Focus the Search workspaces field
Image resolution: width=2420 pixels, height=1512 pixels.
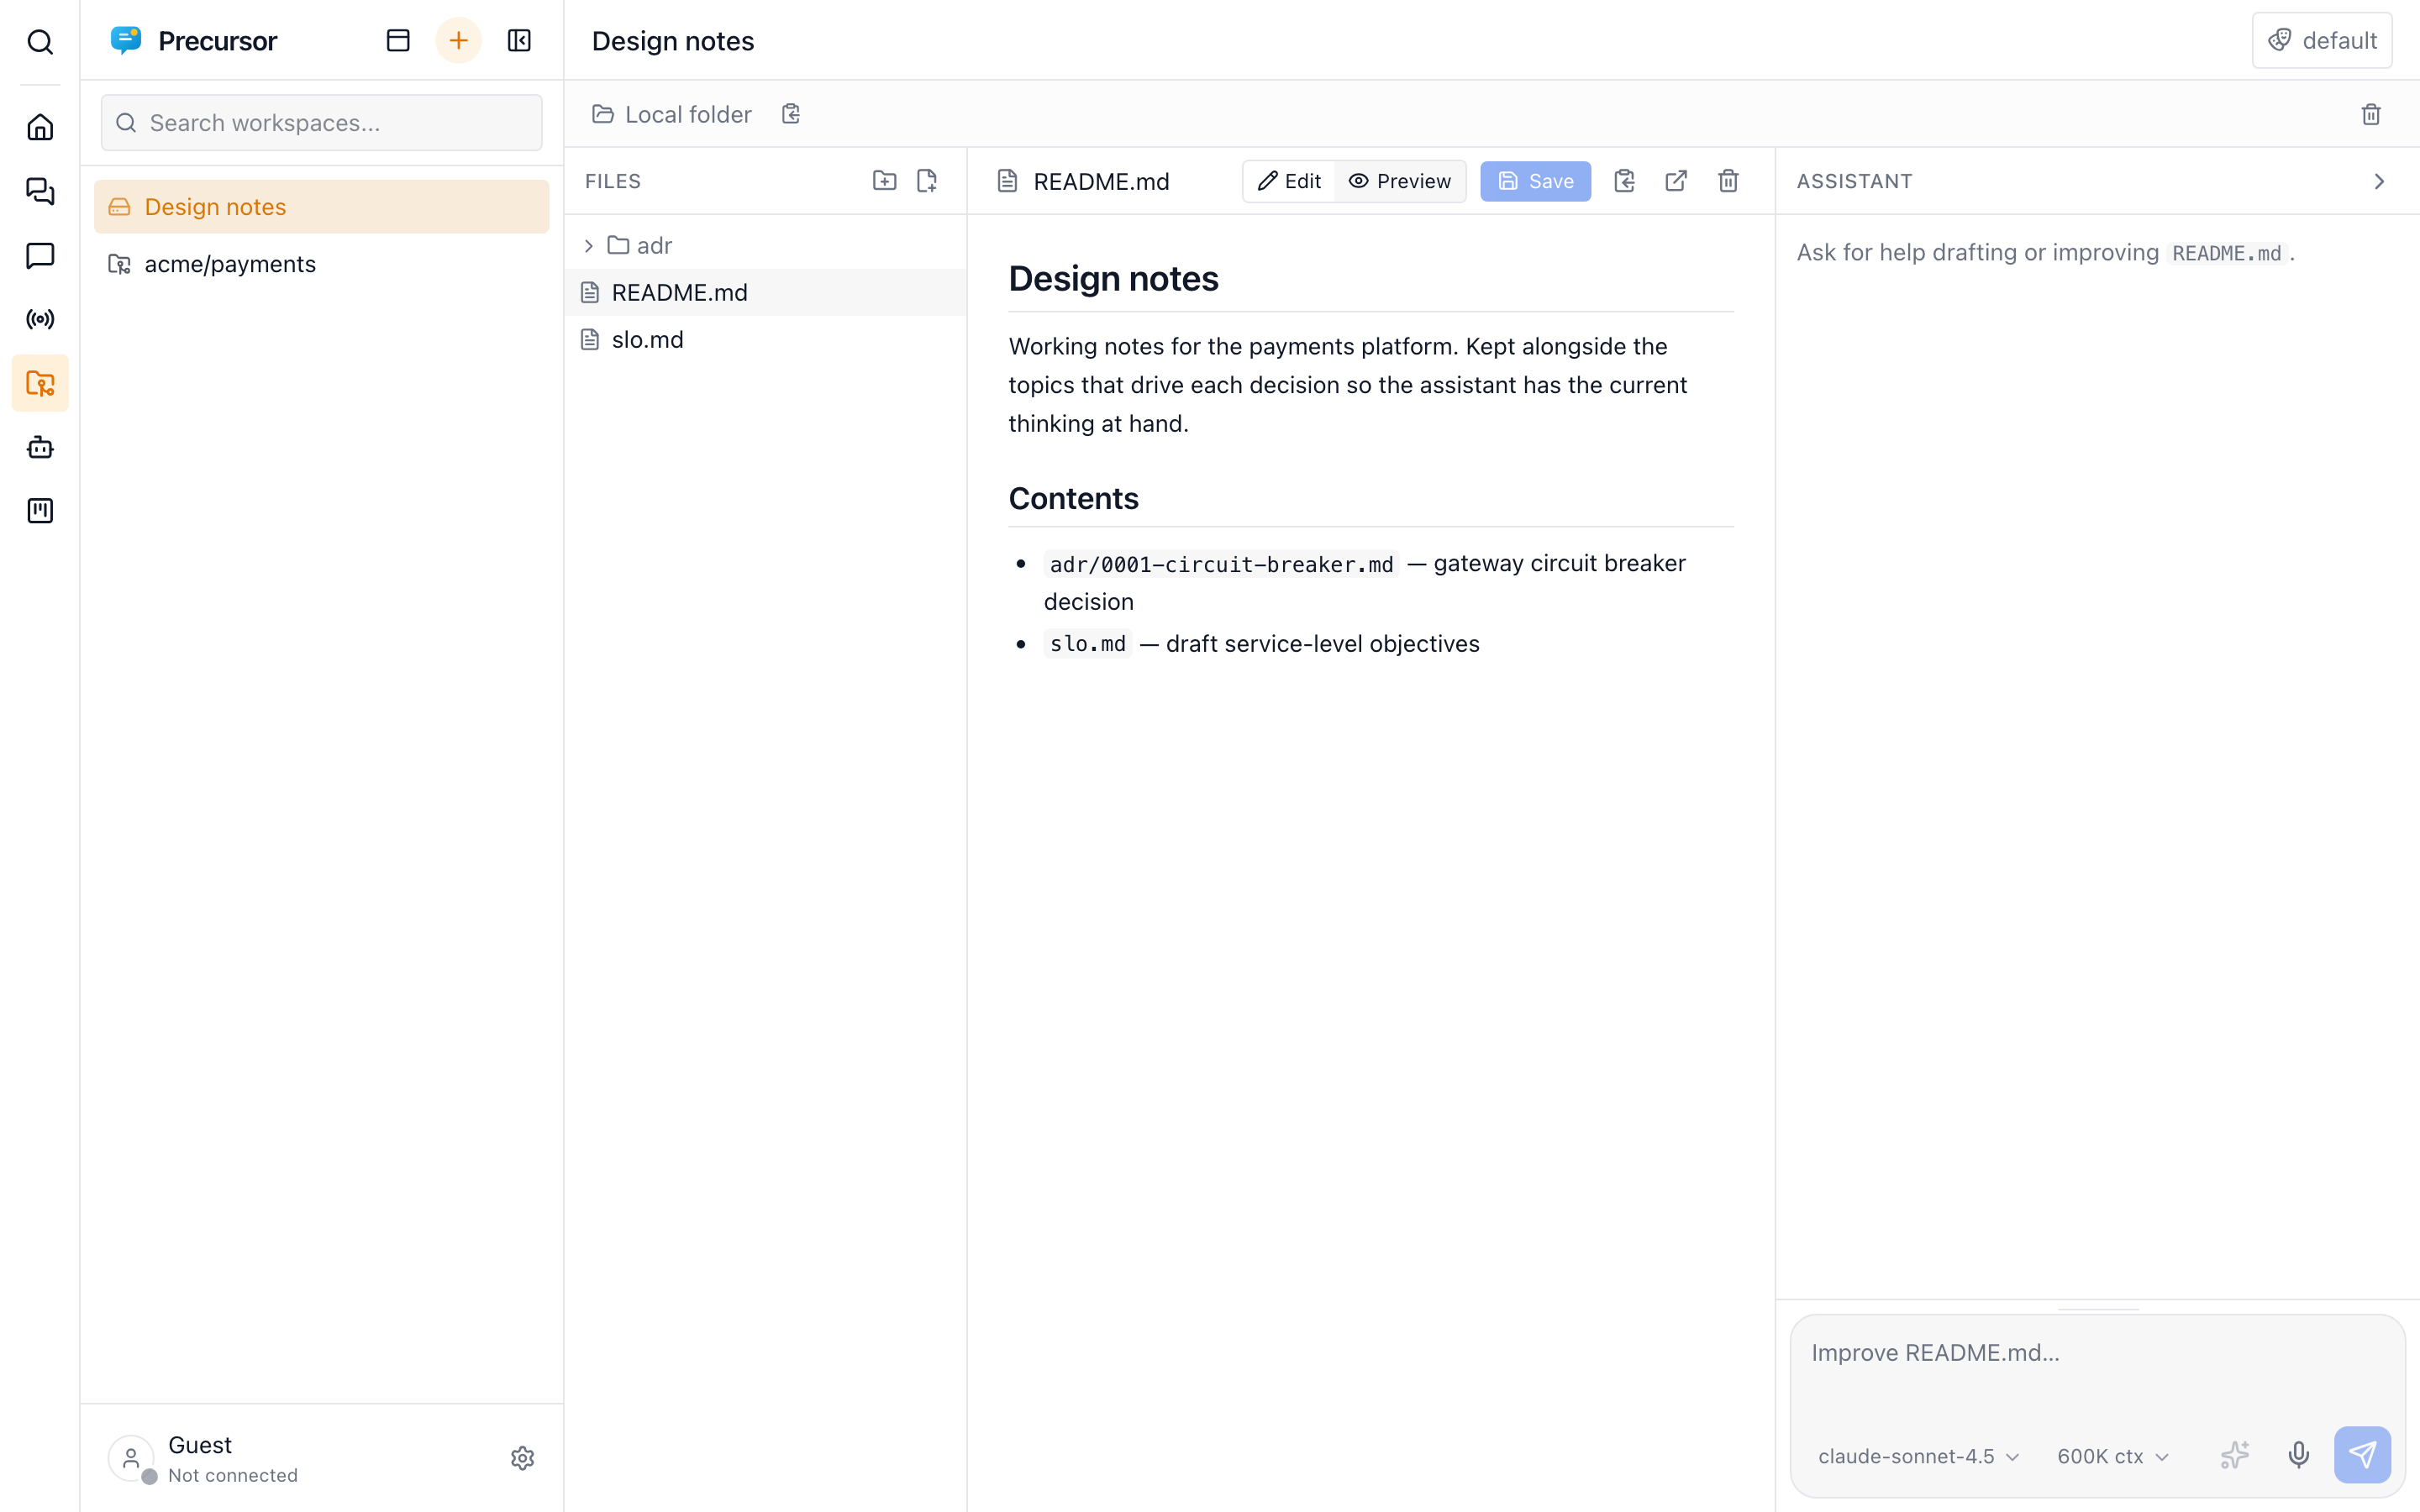(x=321, y=123)
